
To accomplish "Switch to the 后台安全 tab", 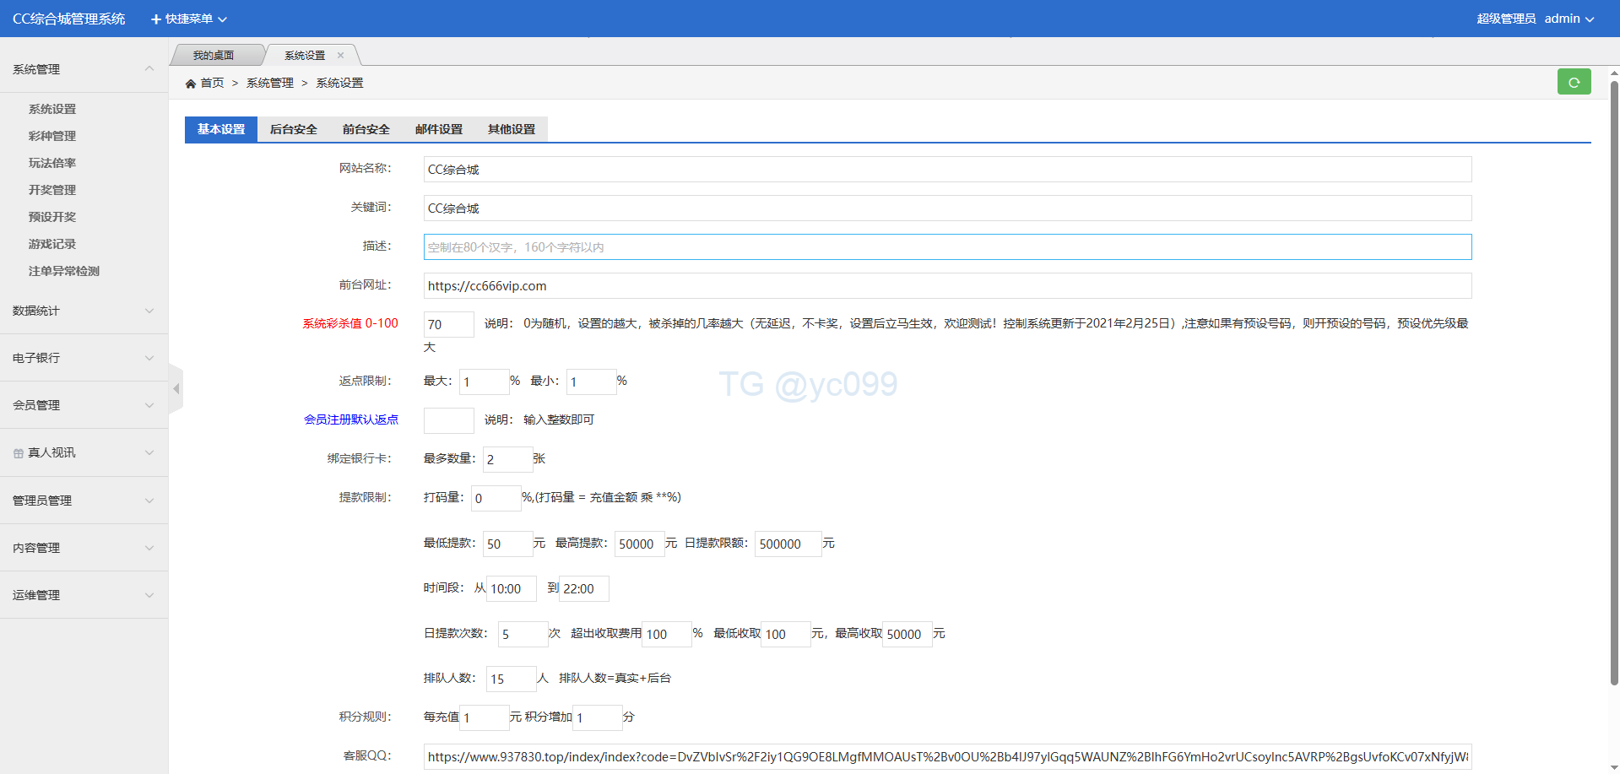I will click(294, 129).
